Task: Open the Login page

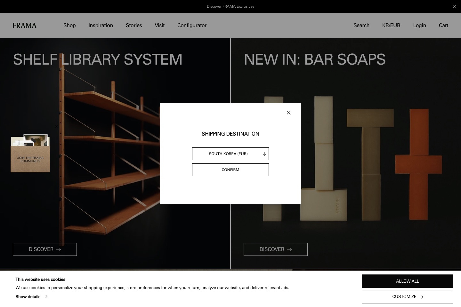Action: (x=419, y=25)
